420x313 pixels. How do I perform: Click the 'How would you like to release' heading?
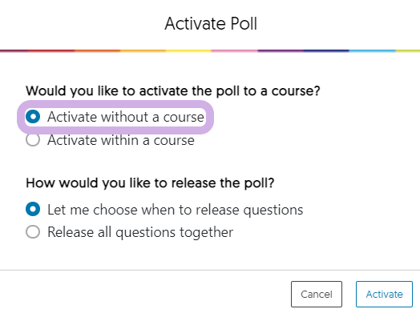150,183
